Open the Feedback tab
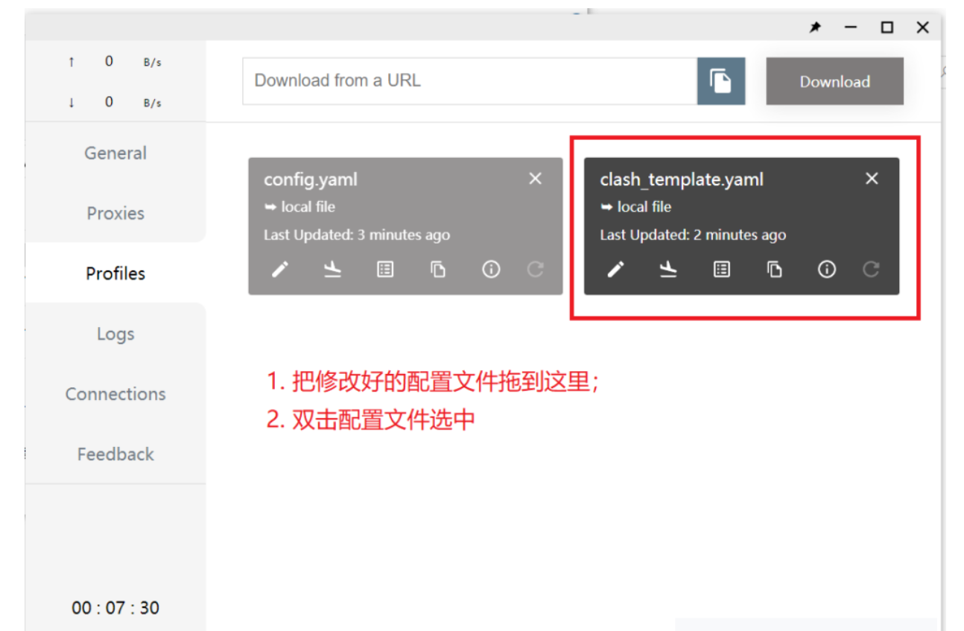The height and width of the screenshot is (631, 964). [115, 454]
